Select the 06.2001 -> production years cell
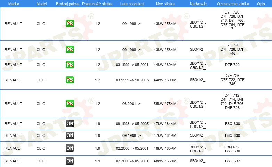The height and width of the screenshot is (167, 272). pyautogui.click(x=131, y=104)
